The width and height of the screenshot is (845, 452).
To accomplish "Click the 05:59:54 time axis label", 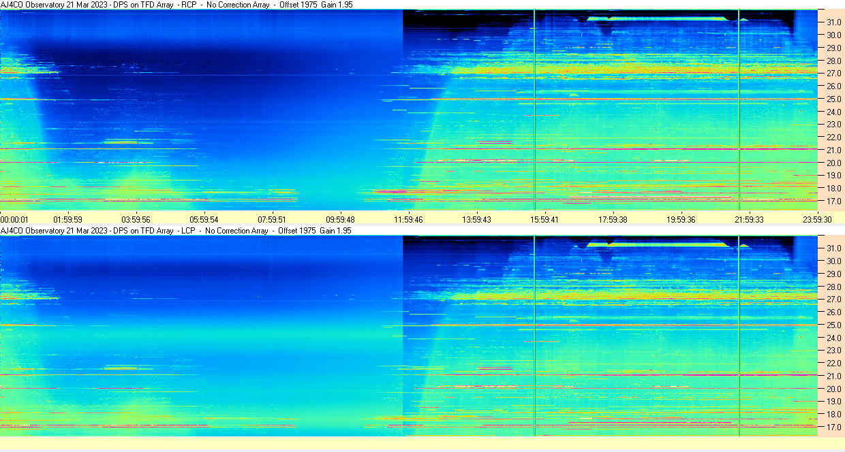I will click(x=204, y=219).
